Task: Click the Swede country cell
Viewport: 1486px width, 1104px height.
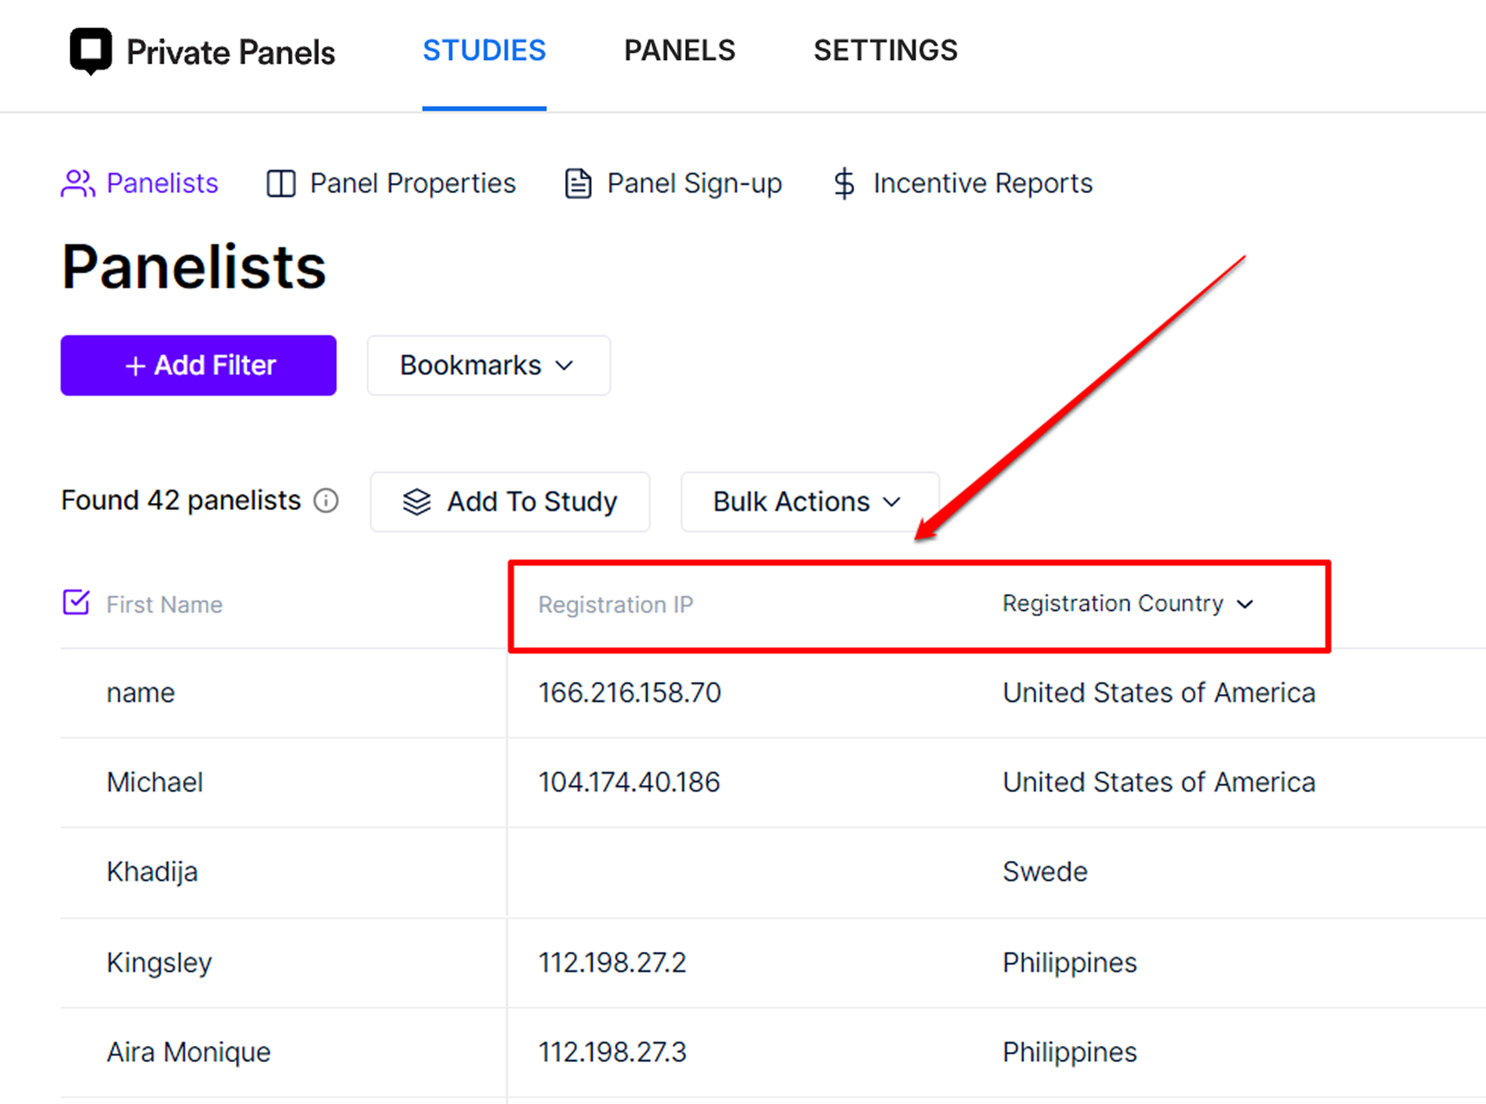Action: click(1045, 872)
